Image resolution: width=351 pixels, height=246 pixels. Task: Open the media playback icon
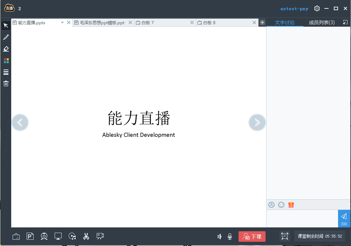coord(72,237)
